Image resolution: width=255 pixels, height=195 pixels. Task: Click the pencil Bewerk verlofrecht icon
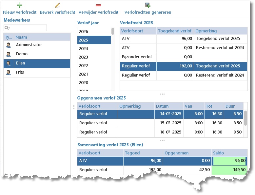click(x=57, y=5)
